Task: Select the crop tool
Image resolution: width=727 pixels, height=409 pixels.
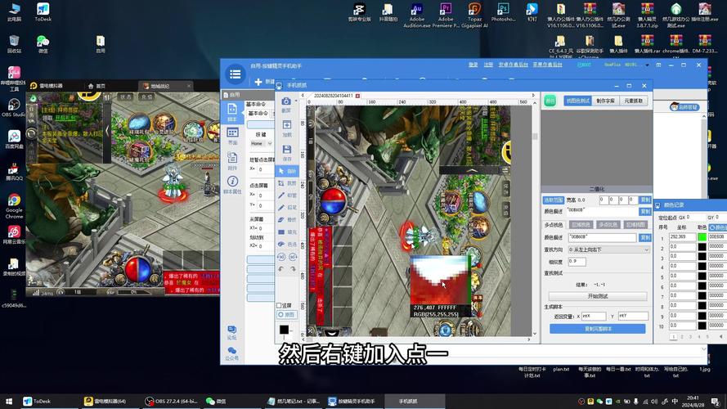Action: click(x=282, y=183)
